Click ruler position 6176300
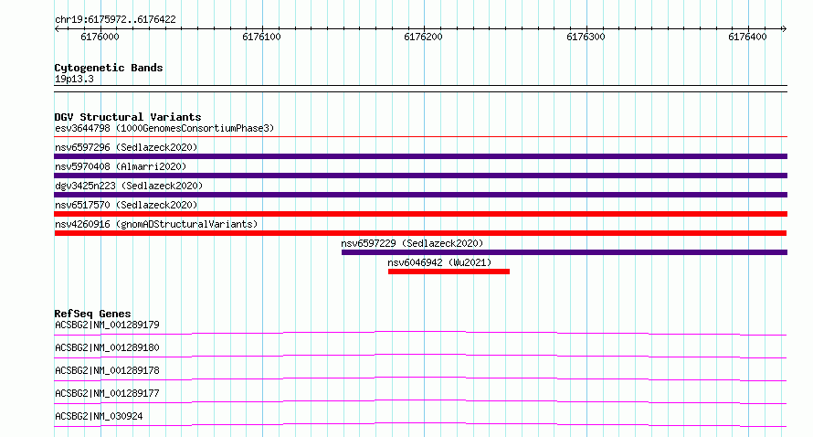The height and width of the screenshot is (437, 813). (586, 37)
